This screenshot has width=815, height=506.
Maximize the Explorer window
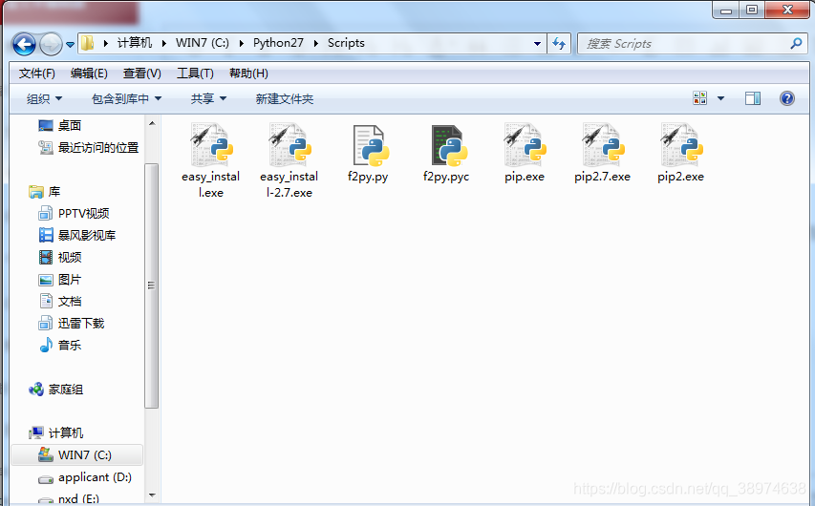pos(752,10)
